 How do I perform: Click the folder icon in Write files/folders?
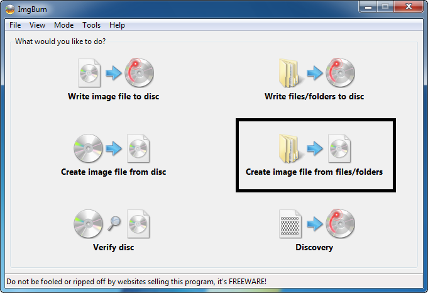click(290, 73)
